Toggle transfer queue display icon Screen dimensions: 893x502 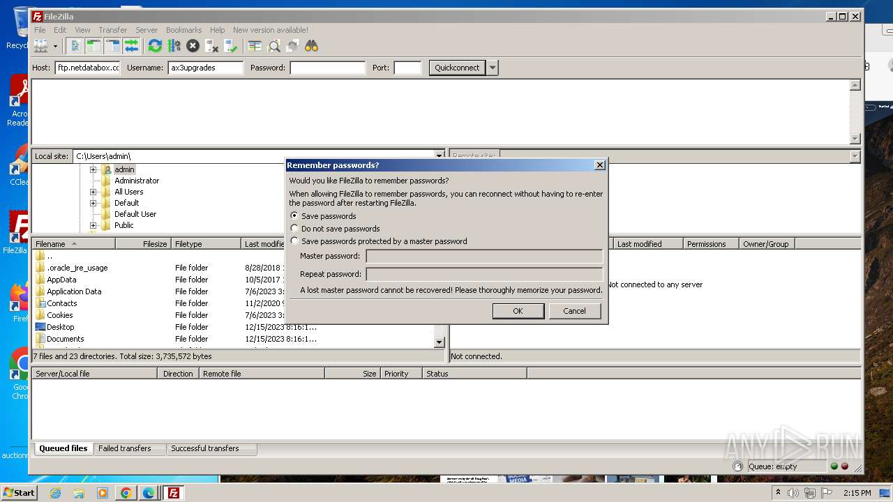click(x=131, y=46)
